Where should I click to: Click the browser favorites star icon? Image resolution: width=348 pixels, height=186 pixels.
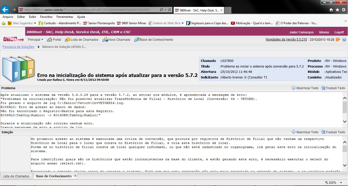pos(337,10)
